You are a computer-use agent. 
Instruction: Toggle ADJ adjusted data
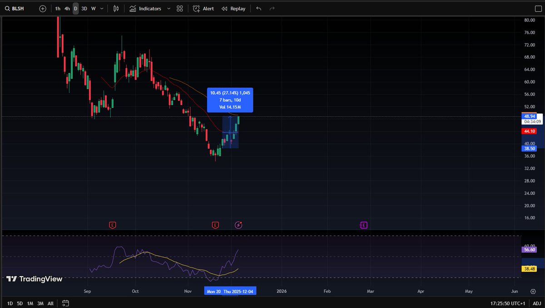537,303
